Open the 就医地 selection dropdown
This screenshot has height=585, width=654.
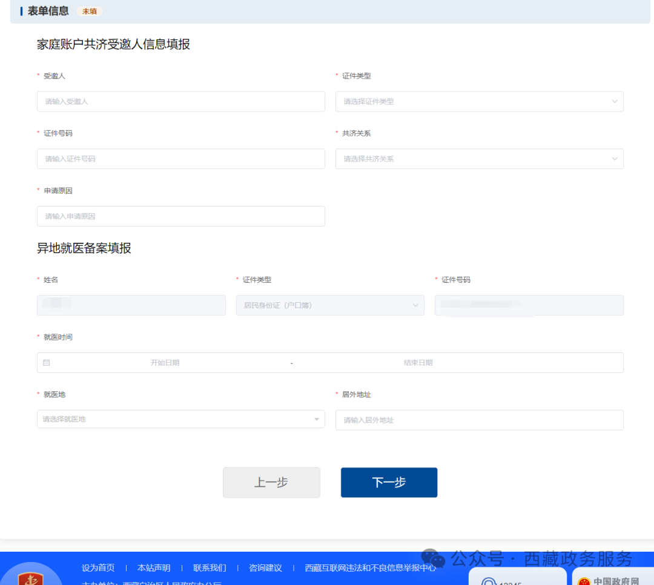tap(180, 419)
